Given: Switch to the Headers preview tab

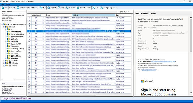Looking at the screenshot, I should coord(154,13).
